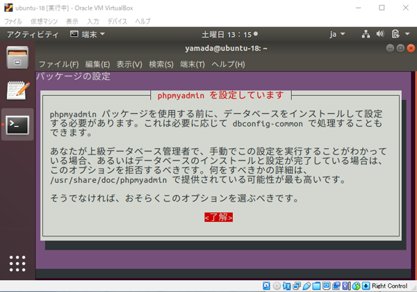This screenshot has height=292, width=417.
Task: Click the 'phpmyadmin を設定しています' dialog title
Action: [x=221, y=95]
